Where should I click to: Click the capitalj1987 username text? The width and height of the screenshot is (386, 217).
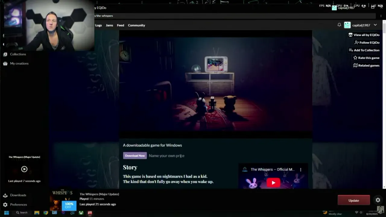361,25
